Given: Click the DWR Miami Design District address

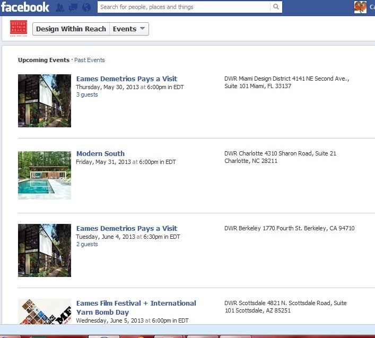Looking at the screenshot, I should [287, 82].
